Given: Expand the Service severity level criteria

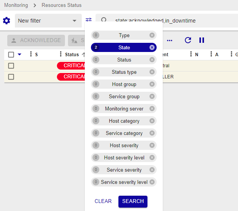Looking at the screenshot, I should (124, 182).
